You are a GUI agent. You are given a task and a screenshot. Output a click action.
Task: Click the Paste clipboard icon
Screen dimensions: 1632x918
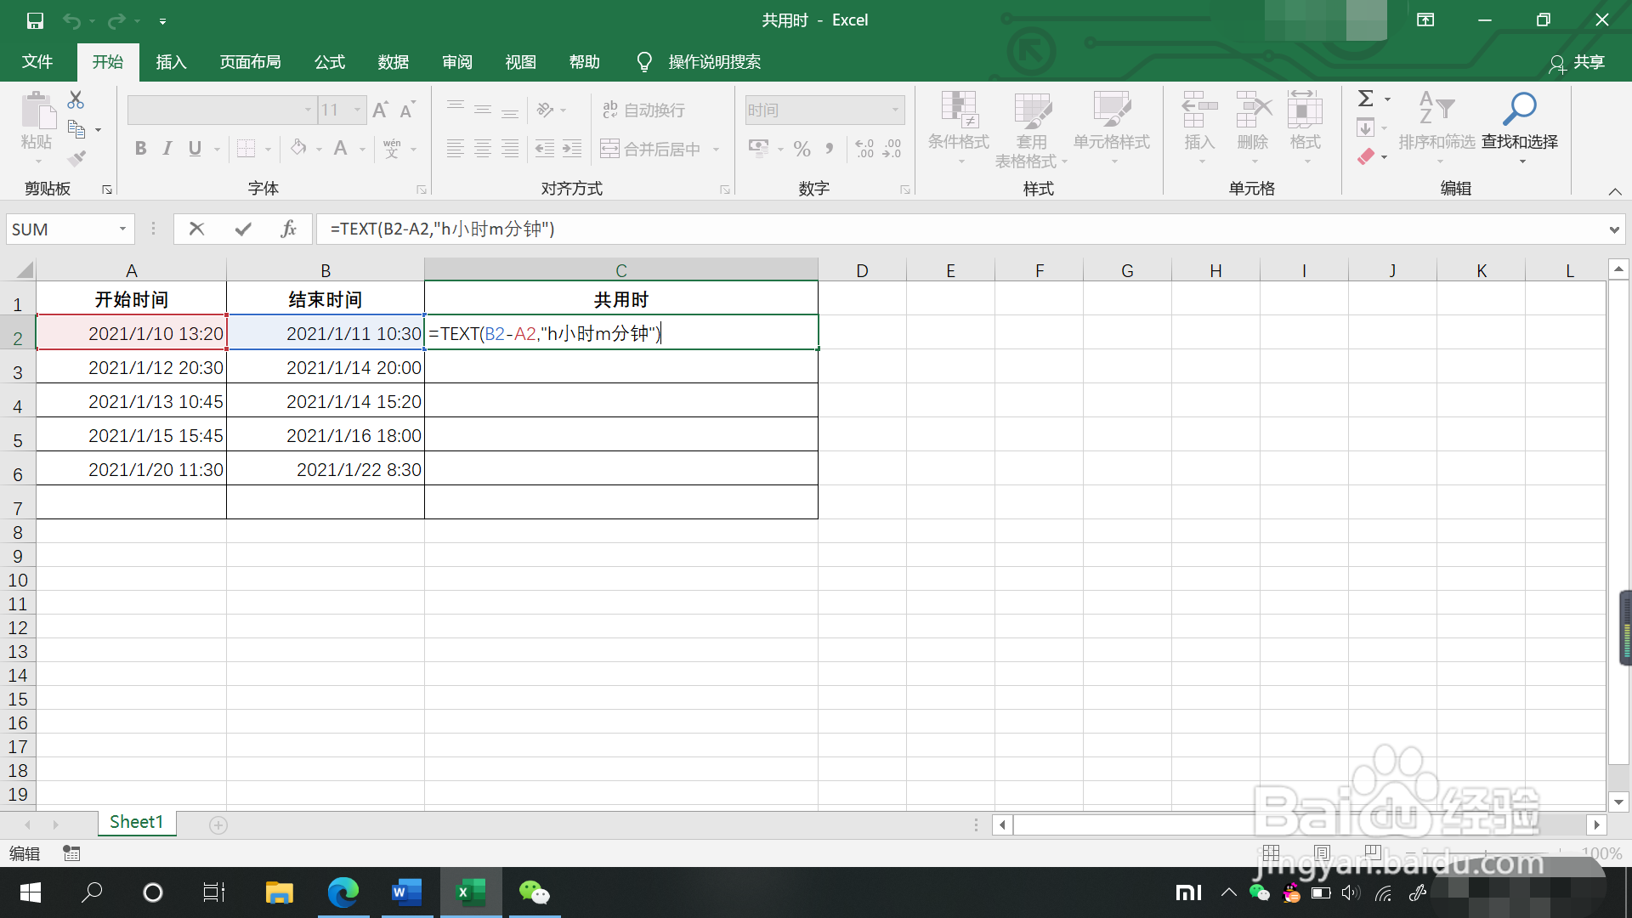(x=37, y=110)
